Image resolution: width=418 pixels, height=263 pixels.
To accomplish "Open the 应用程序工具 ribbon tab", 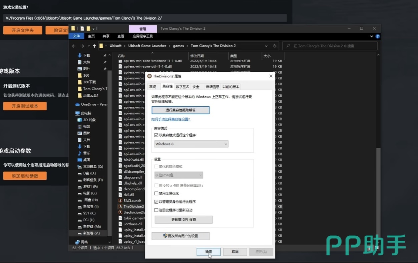I will (x=143, y=36).
